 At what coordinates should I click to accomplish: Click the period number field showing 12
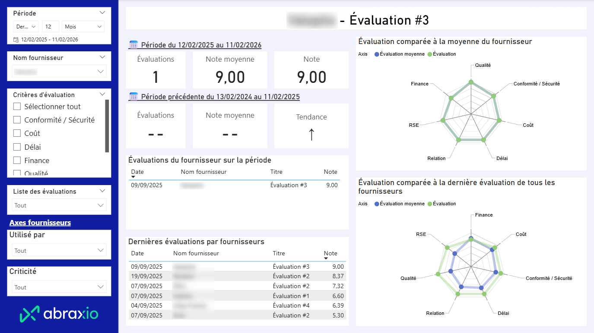click(50, 27)
